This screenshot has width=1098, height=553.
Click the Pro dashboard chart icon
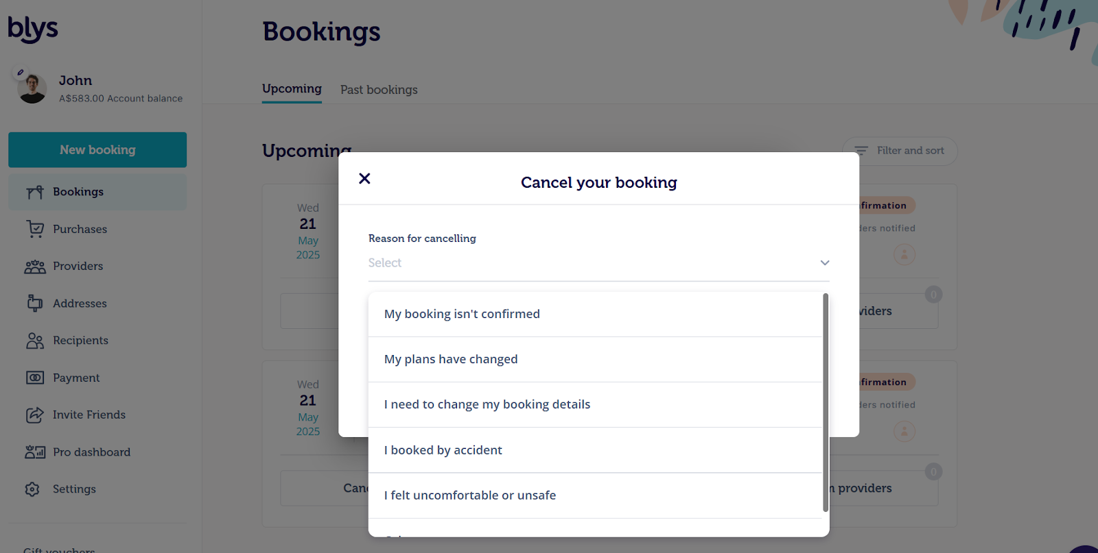(35, 452)
